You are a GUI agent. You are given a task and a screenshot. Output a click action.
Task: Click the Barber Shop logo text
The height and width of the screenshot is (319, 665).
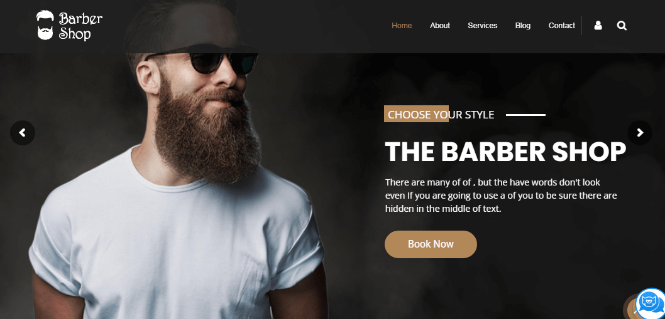tap(80, 26)
